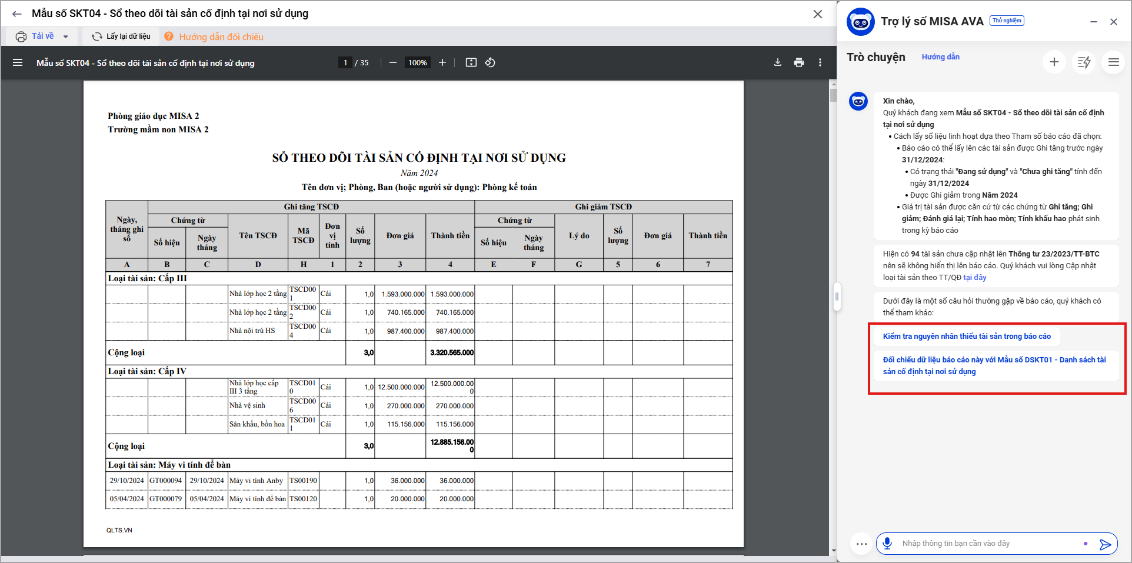Viewport: 1132px width, 563px height.
Task: Expand the Tải về dropdown arrow
Action: pyautogui.click(x=65, y=36)
